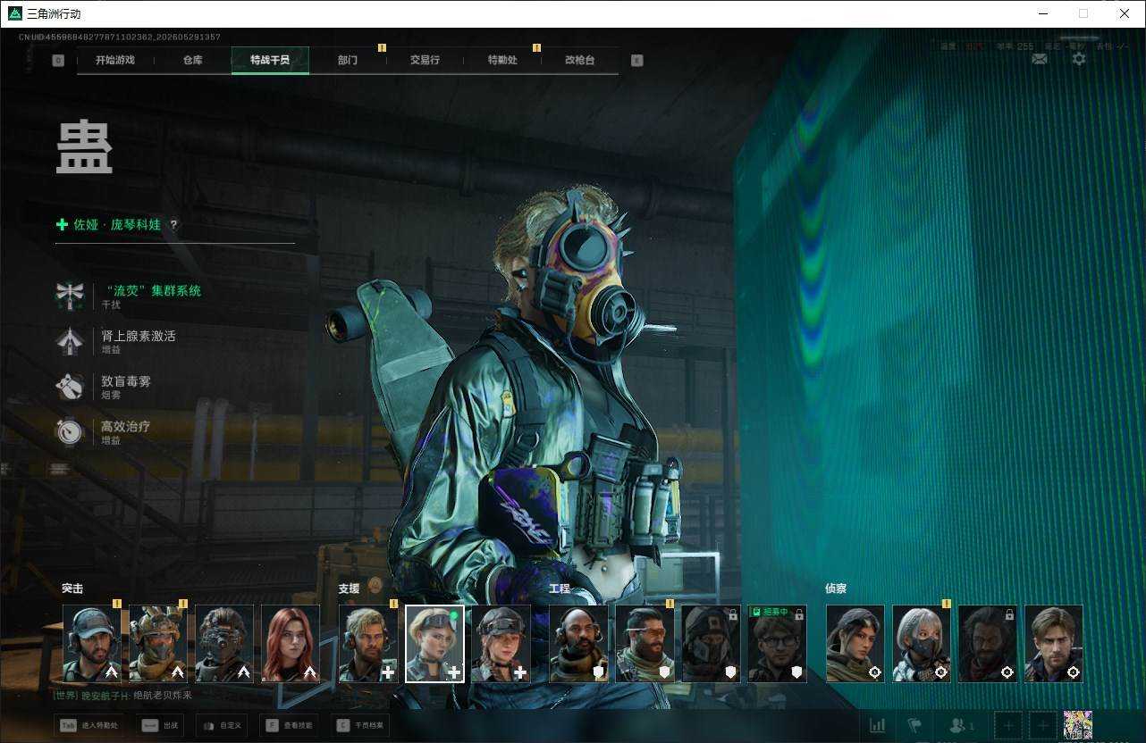Viewport: 1146px width, 743px height.
Task: Open the 特勤处 tab
Action: point(502,61)
